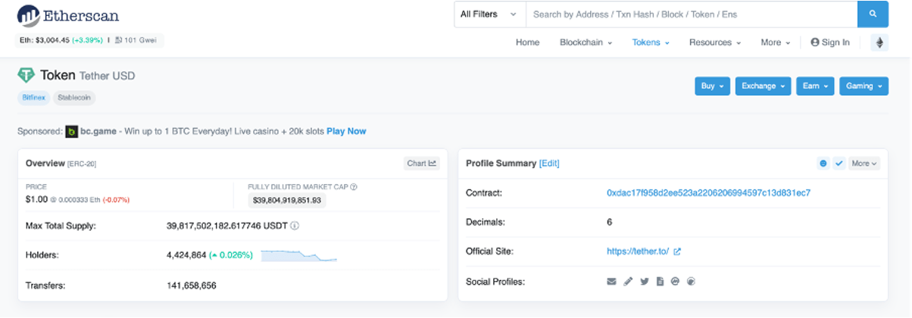Open Tether's email contact icon
Viewport: 912px width, 318px height.
(612, 282)
